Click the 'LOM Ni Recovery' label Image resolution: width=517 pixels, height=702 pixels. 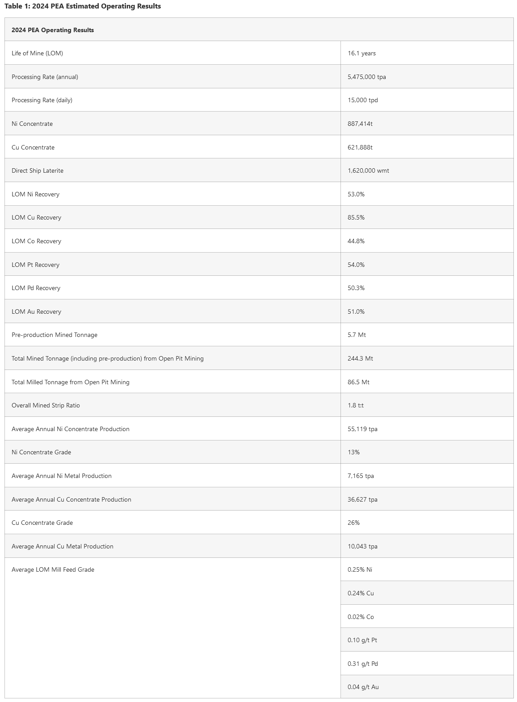(35, 194)
